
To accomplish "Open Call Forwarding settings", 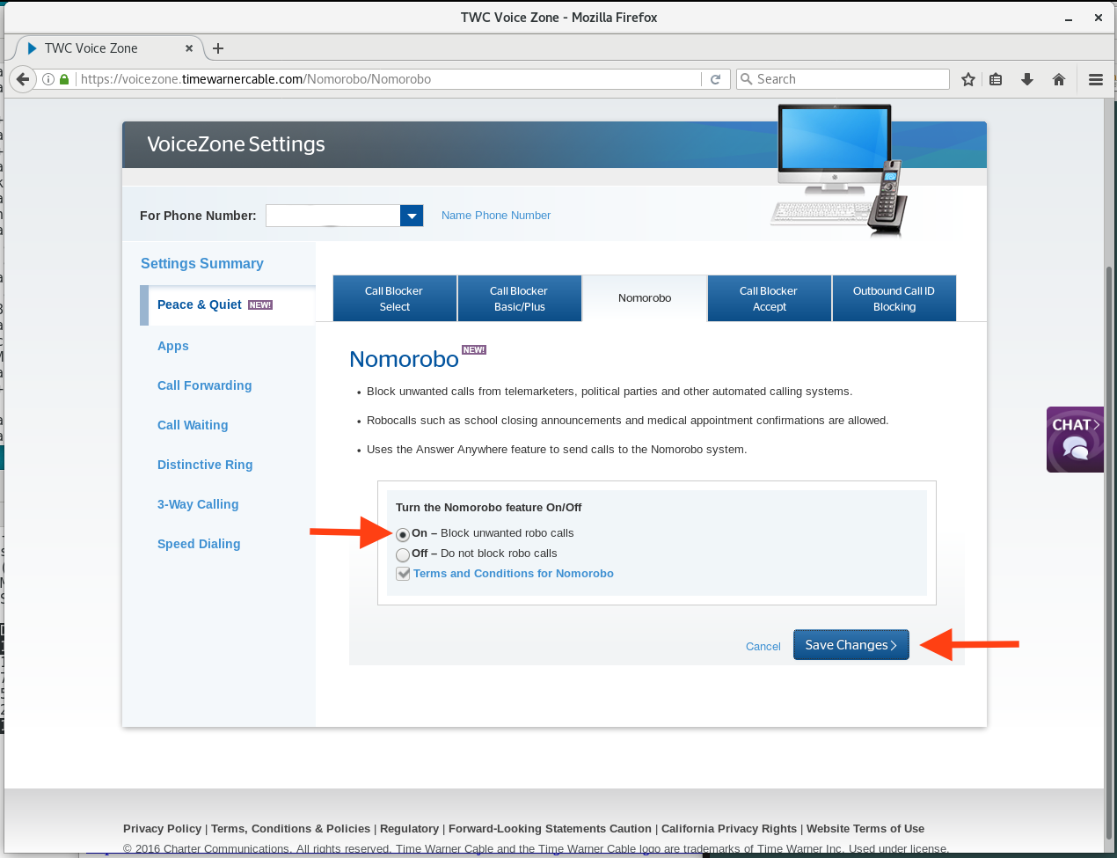I will 204,385.
